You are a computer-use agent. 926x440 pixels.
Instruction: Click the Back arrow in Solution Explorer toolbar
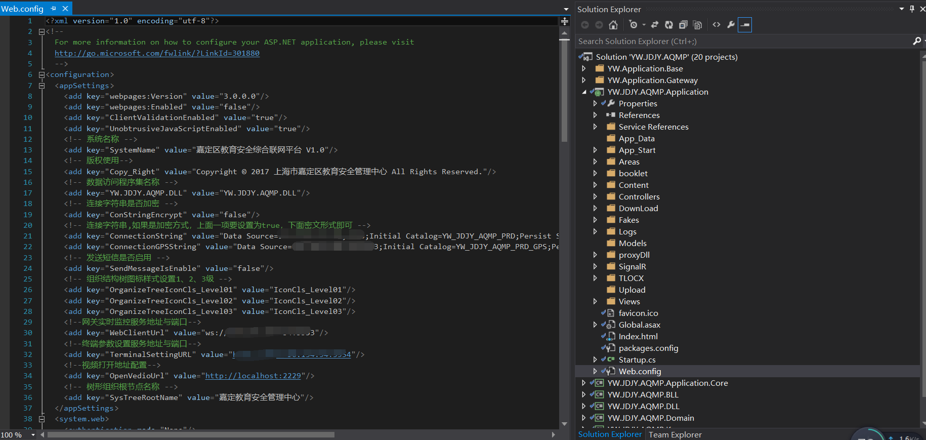585,25
